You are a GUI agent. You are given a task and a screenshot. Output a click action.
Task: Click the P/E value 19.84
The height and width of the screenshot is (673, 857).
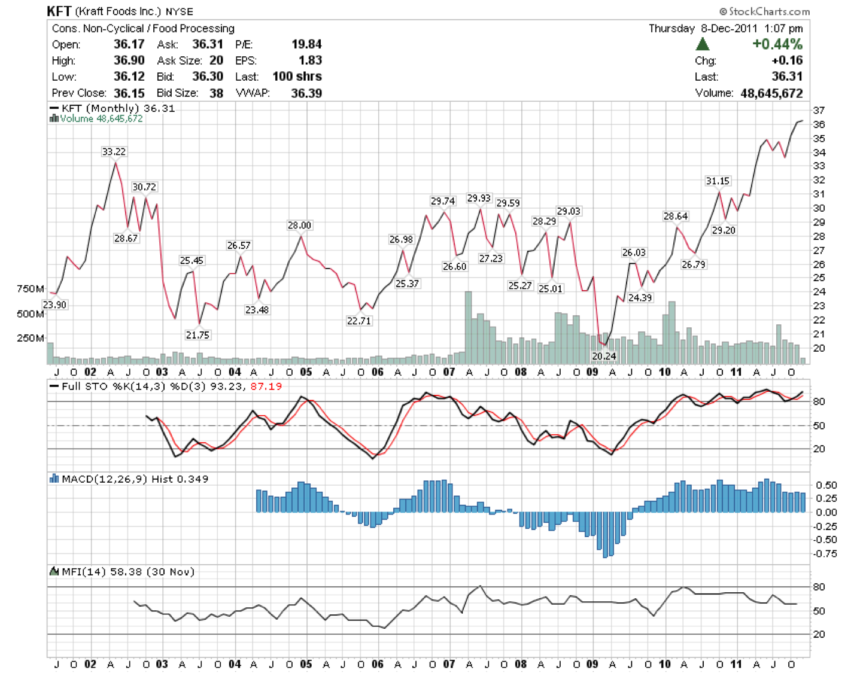click(306, 44)
